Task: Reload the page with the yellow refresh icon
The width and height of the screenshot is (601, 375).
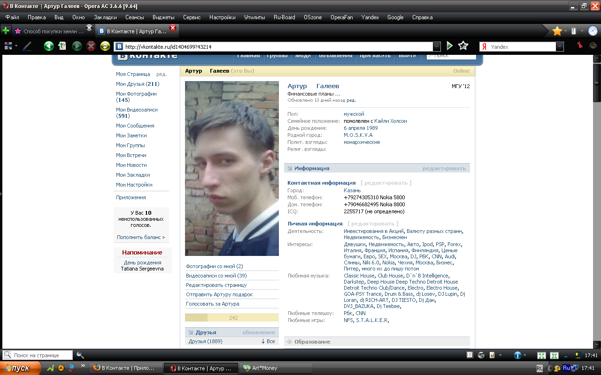Action: 105,46
